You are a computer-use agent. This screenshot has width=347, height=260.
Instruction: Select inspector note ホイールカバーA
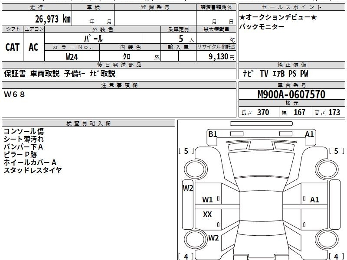click(x=30, y=162)
